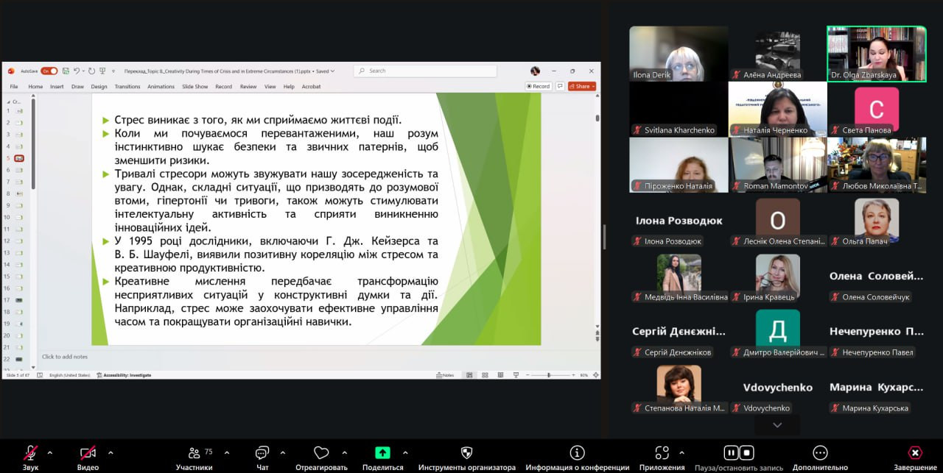Expand audio options arrow beside Звук
Image resolution: width=943 pixels, height=473 pixels.
coord(50,452)
